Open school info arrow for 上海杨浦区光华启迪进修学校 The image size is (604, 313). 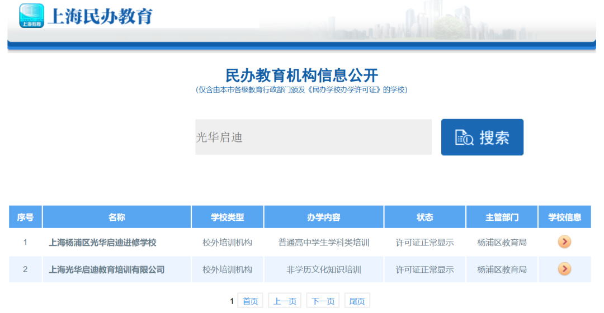click(x=564, y=242)
